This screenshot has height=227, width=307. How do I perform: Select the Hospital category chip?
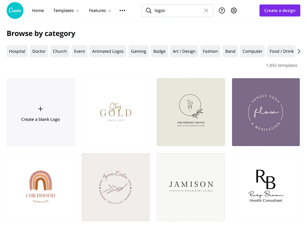tap(17, 51)
